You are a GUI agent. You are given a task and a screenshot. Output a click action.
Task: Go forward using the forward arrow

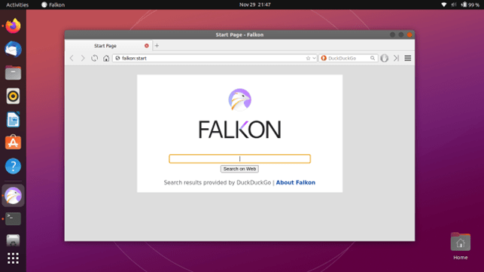82,58
